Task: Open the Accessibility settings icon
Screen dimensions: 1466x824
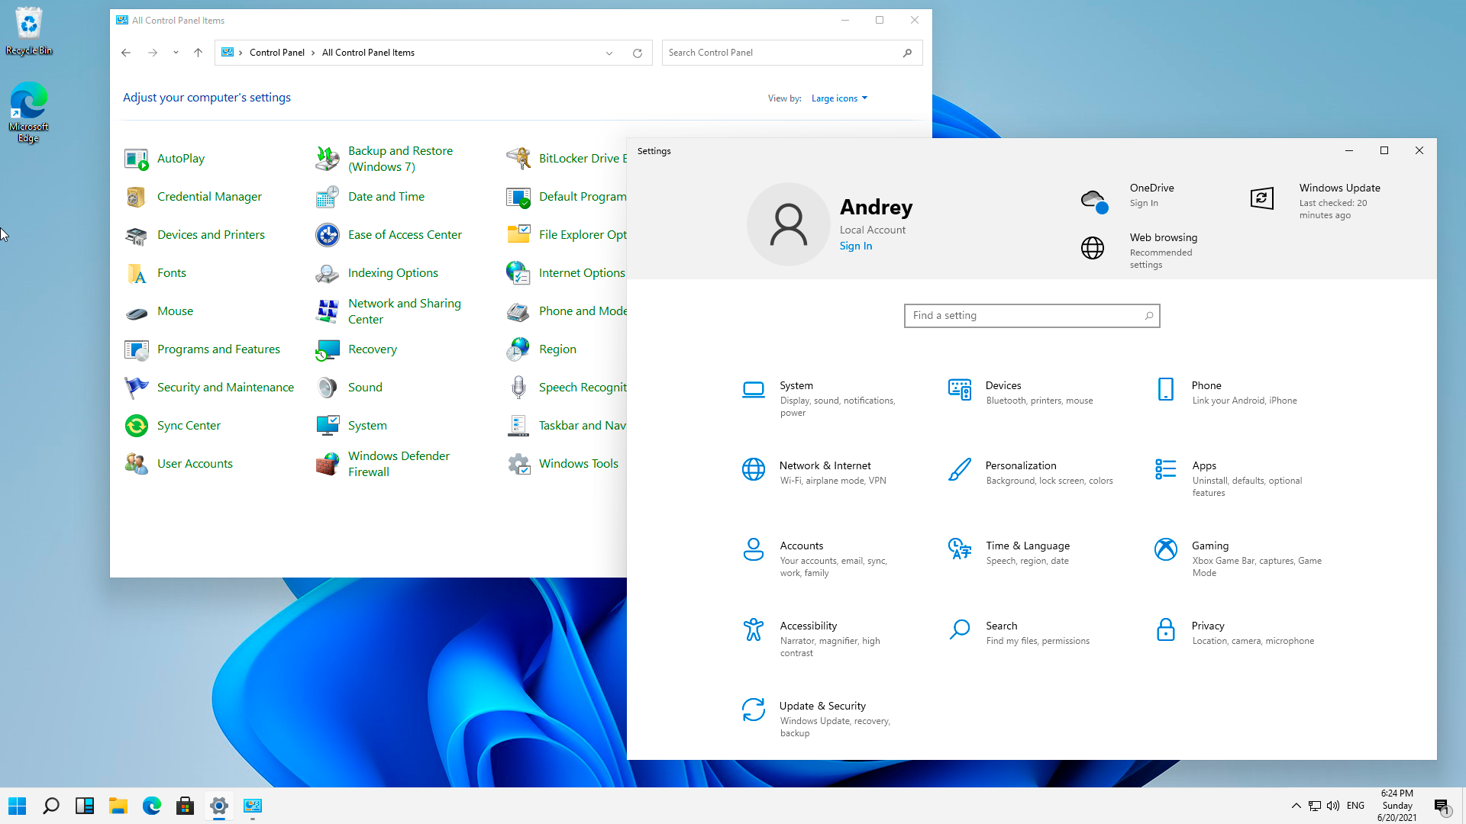Action: pyautogui.click(x=753, y=629)
